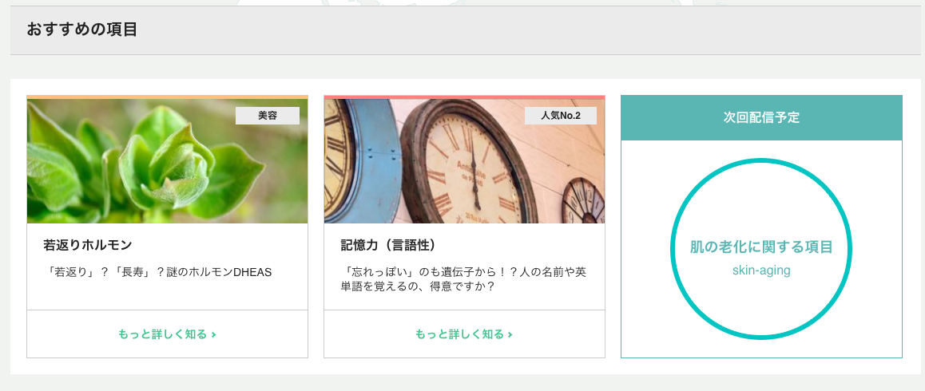Screen dimensions: 925x391
Task: Open the 若返りホルモン card green plant thumbnail
Action: [x=167, y=160]
